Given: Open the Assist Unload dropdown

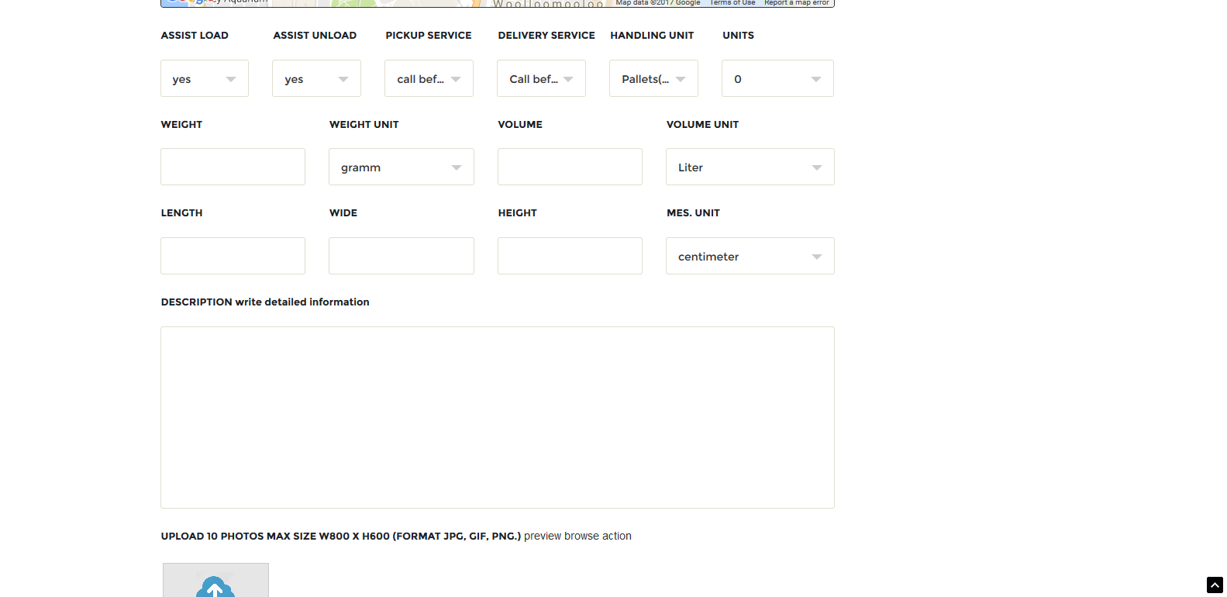Looking at the screenshot, I should click(316, 79).
